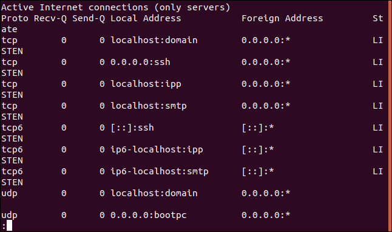Select 'ip6-localhost:smtp' local address
Viewport: 392px width, 232px height.
click(160, 171)
